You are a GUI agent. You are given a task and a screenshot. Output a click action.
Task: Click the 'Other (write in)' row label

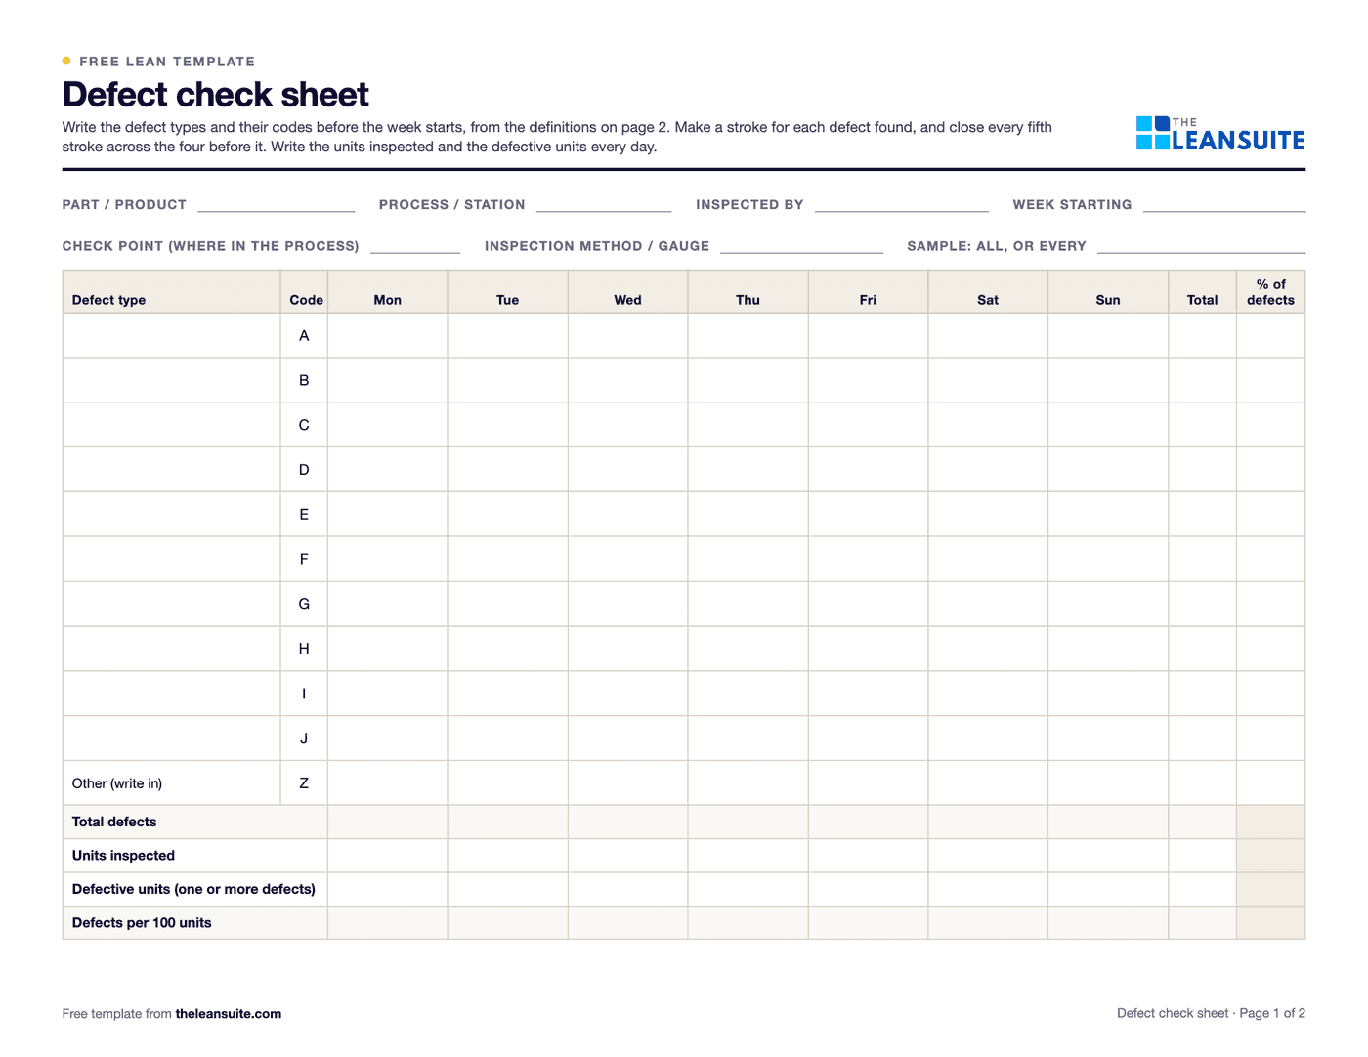click(117, 783)
